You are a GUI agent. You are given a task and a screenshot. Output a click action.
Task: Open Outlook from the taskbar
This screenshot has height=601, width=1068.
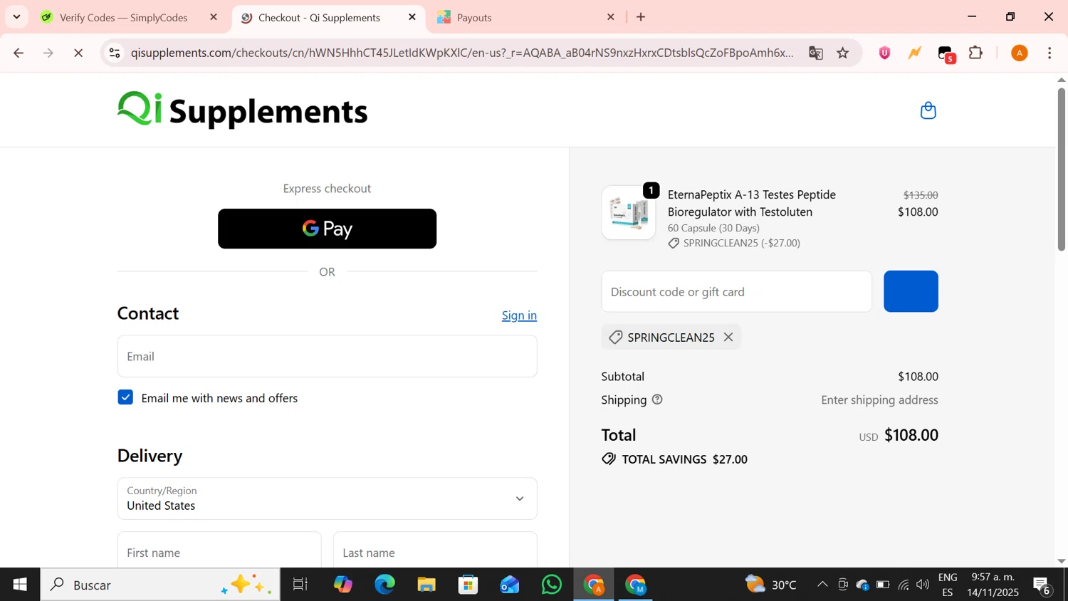510,585
